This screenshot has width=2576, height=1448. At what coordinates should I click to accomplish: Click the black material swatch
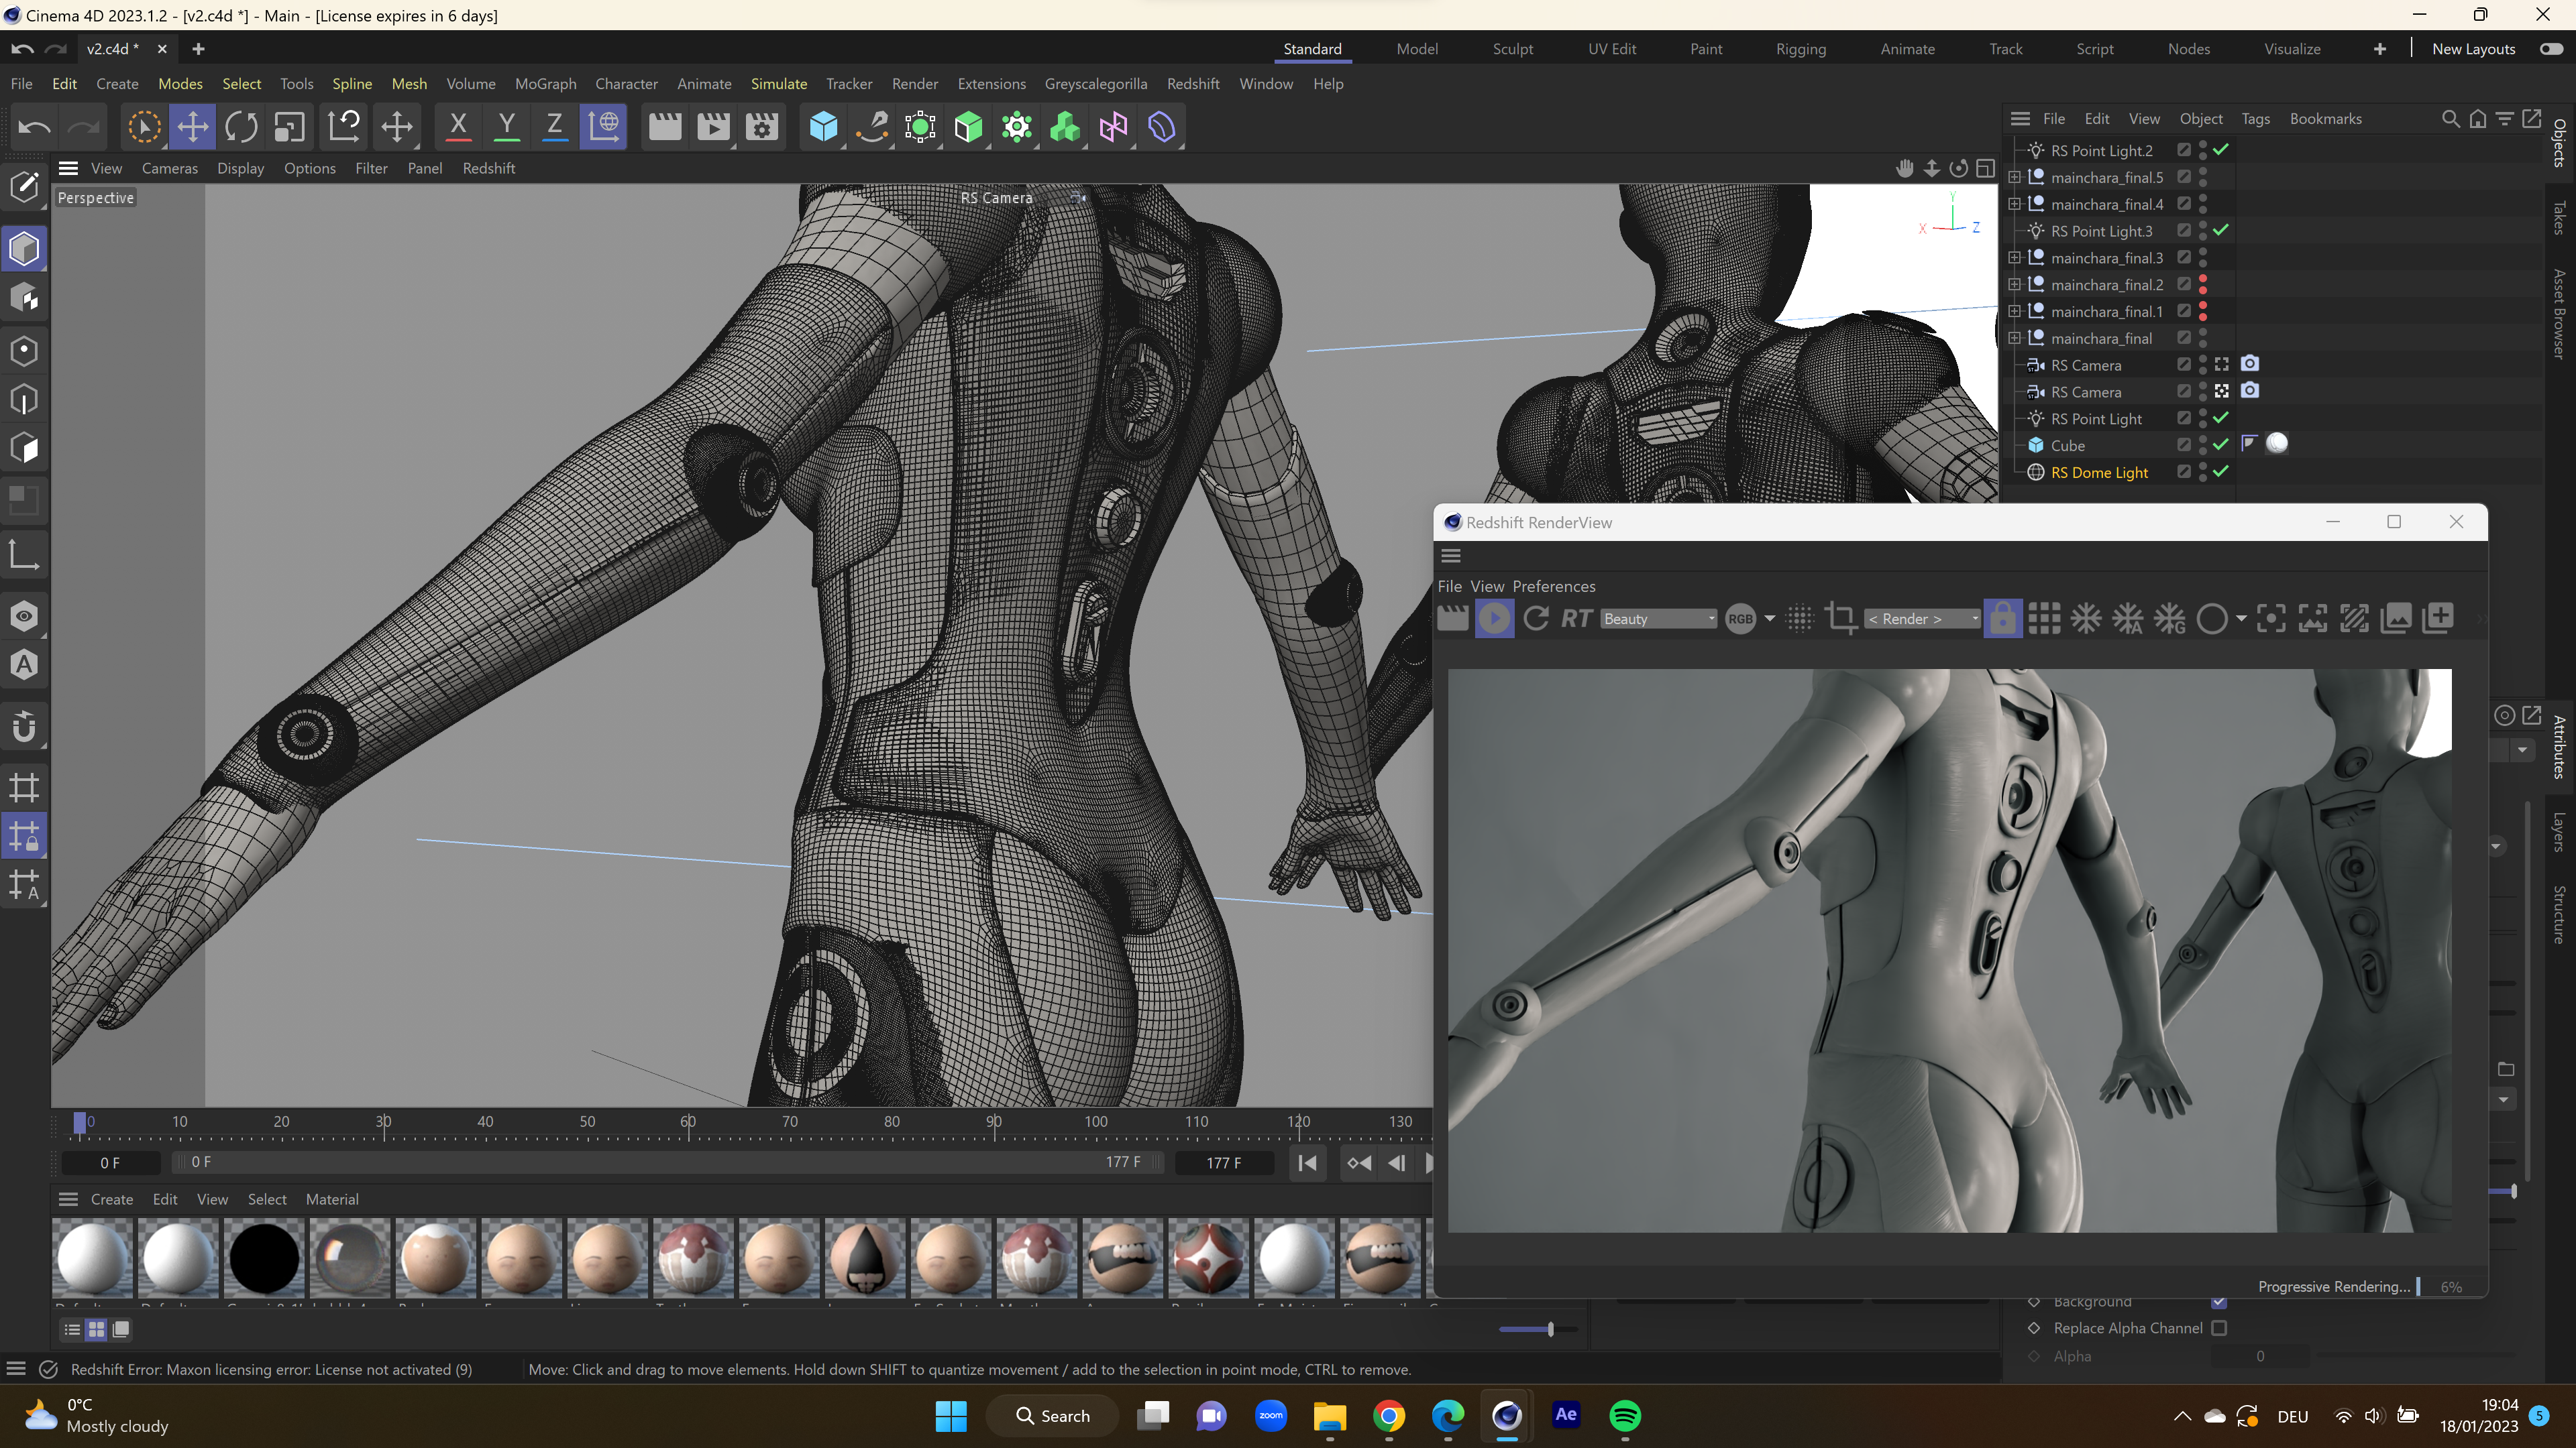point(264,1258)
